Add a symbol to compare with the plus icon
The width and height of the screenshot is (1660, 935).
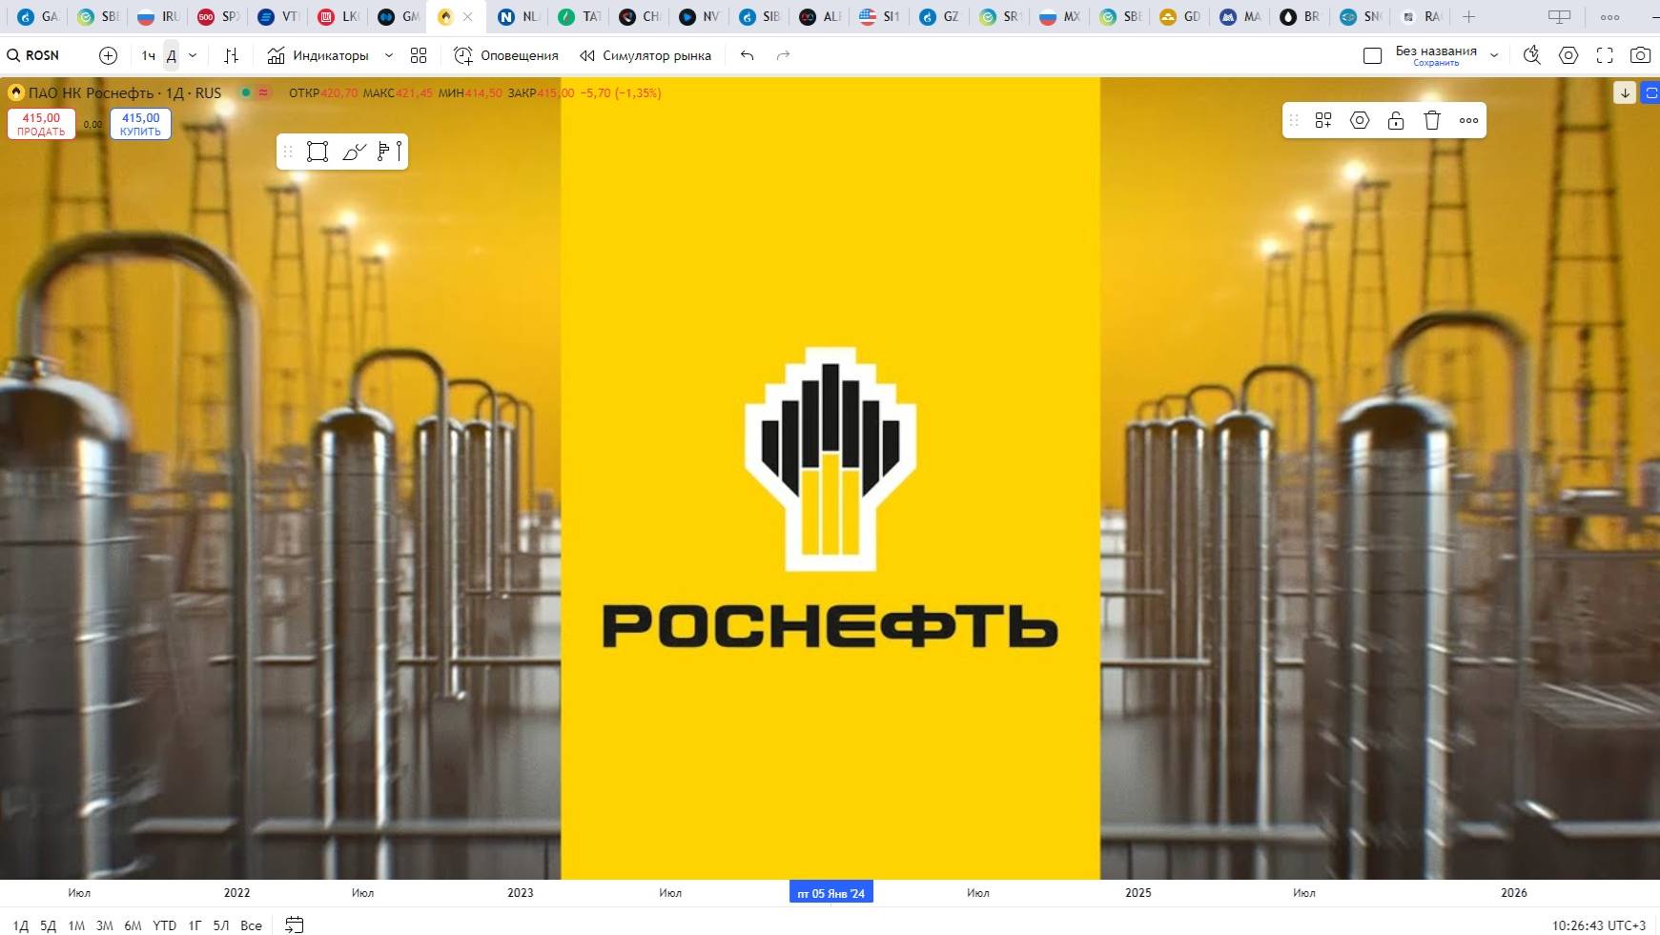point(109,55)
